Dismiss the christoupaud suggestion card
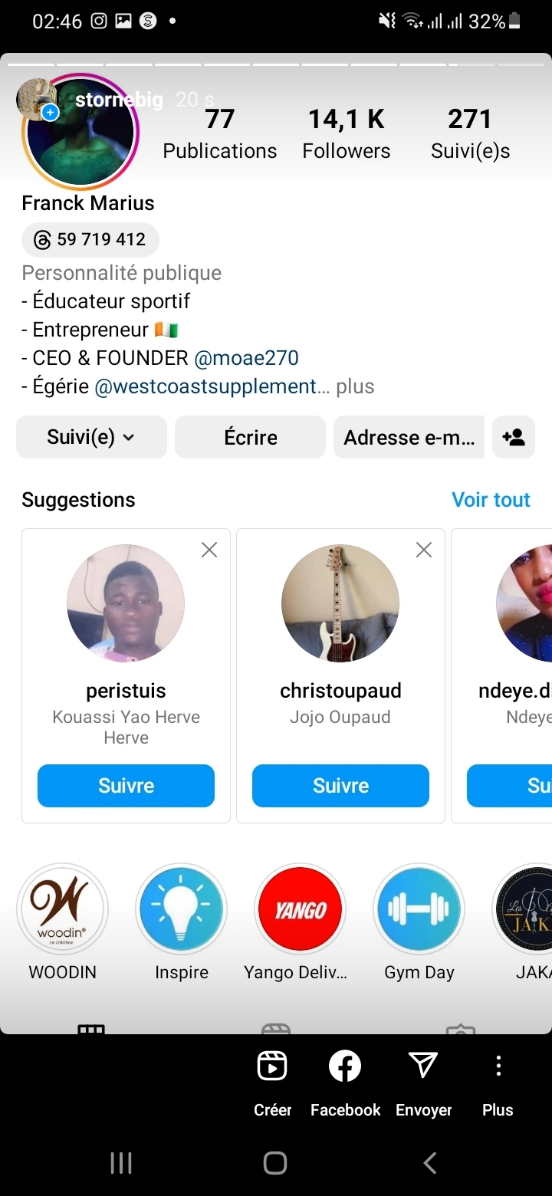Viewport: 552px width, 1196px height. pos(424,550)
